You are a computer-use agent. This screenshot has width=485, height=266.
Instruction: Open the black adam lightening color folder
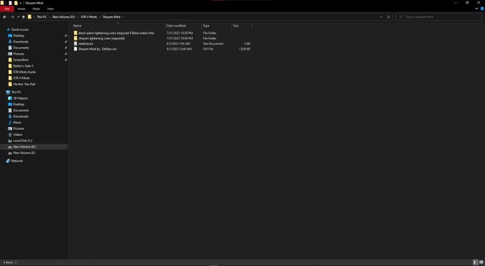tap(113, 33)
